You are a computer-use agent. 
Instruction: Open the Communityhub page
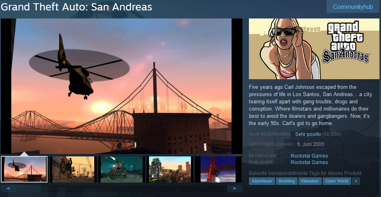353,7
